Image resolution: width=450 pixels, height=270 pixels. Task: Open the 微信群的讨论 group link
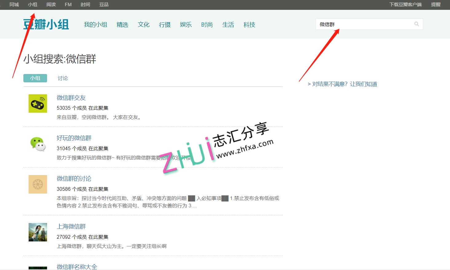(x=74, y=178)
